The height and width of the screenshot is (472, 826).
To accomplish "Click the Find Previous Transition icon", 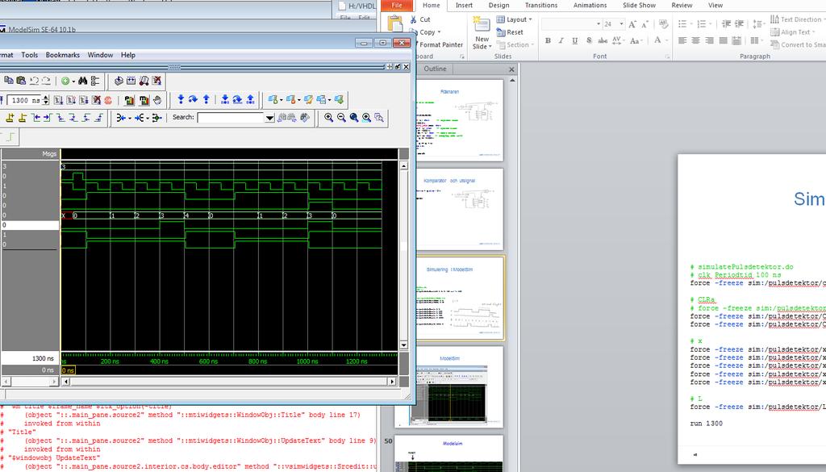I will [35, 118].
